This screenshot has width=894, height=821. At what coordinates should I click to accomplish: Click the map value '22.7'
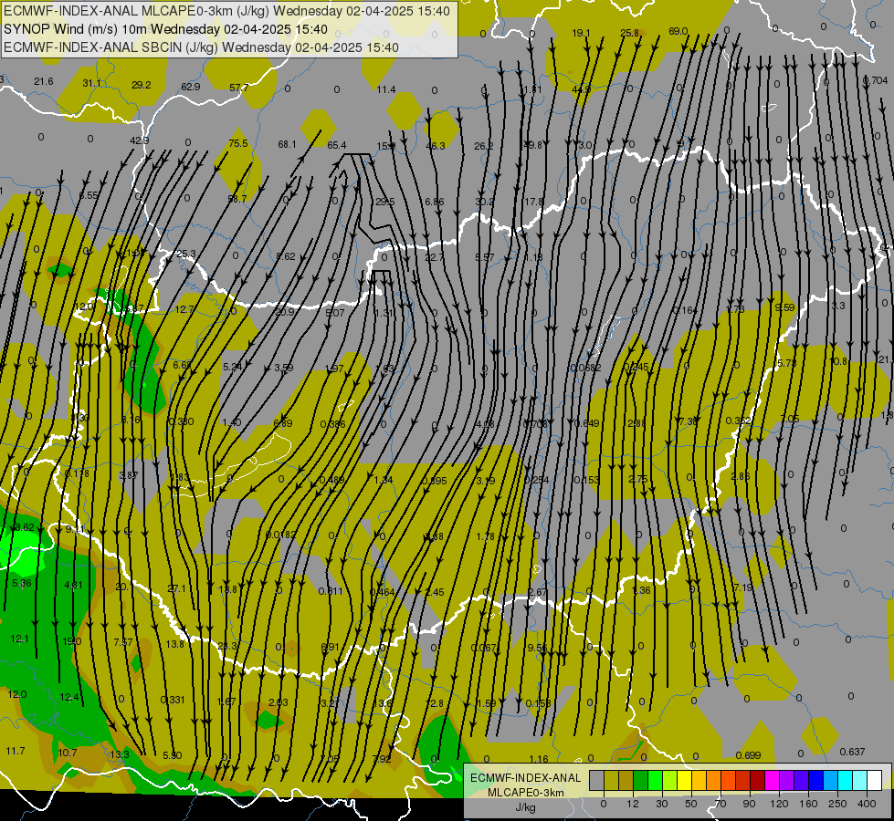[x=434, y=257]
